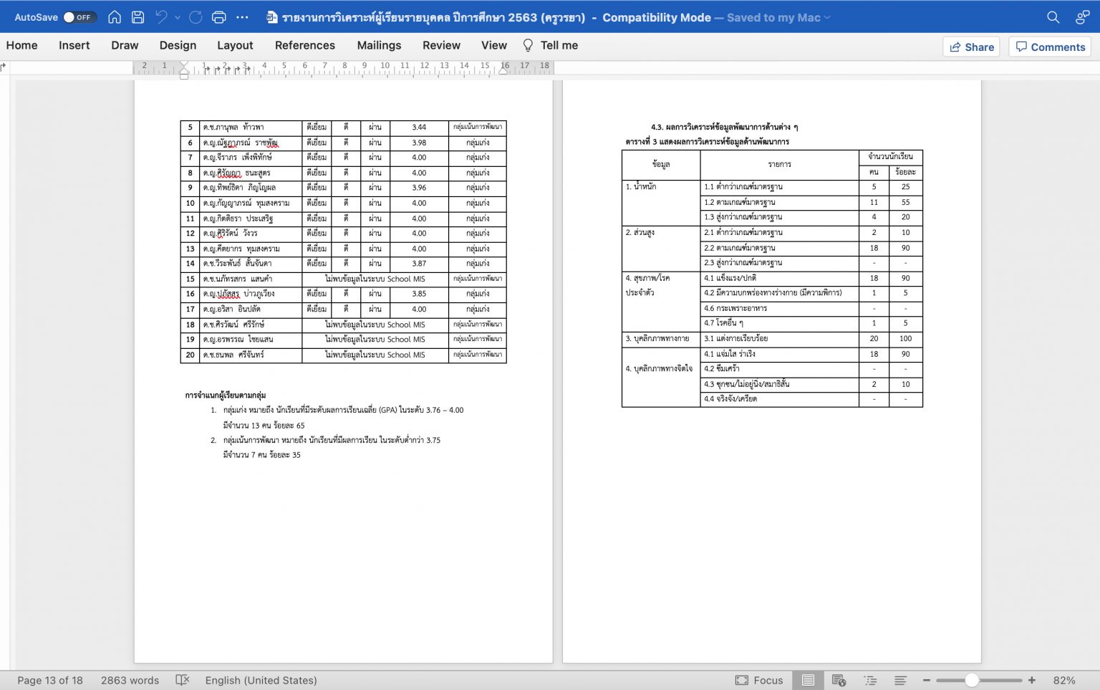Switch to Web Layout view icon
The image size is (1100, 690).
click(839, 680)
